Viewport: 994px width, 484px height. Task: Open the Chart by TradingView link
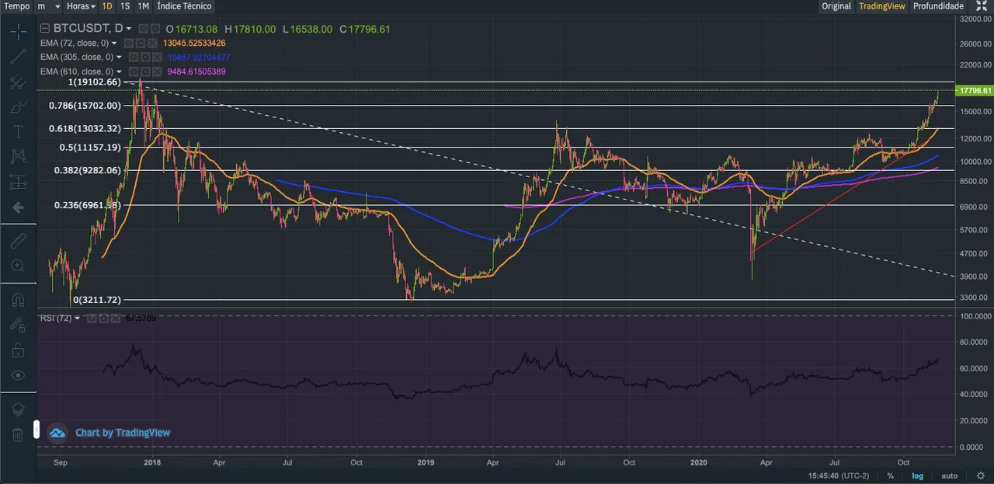(123, 433)
